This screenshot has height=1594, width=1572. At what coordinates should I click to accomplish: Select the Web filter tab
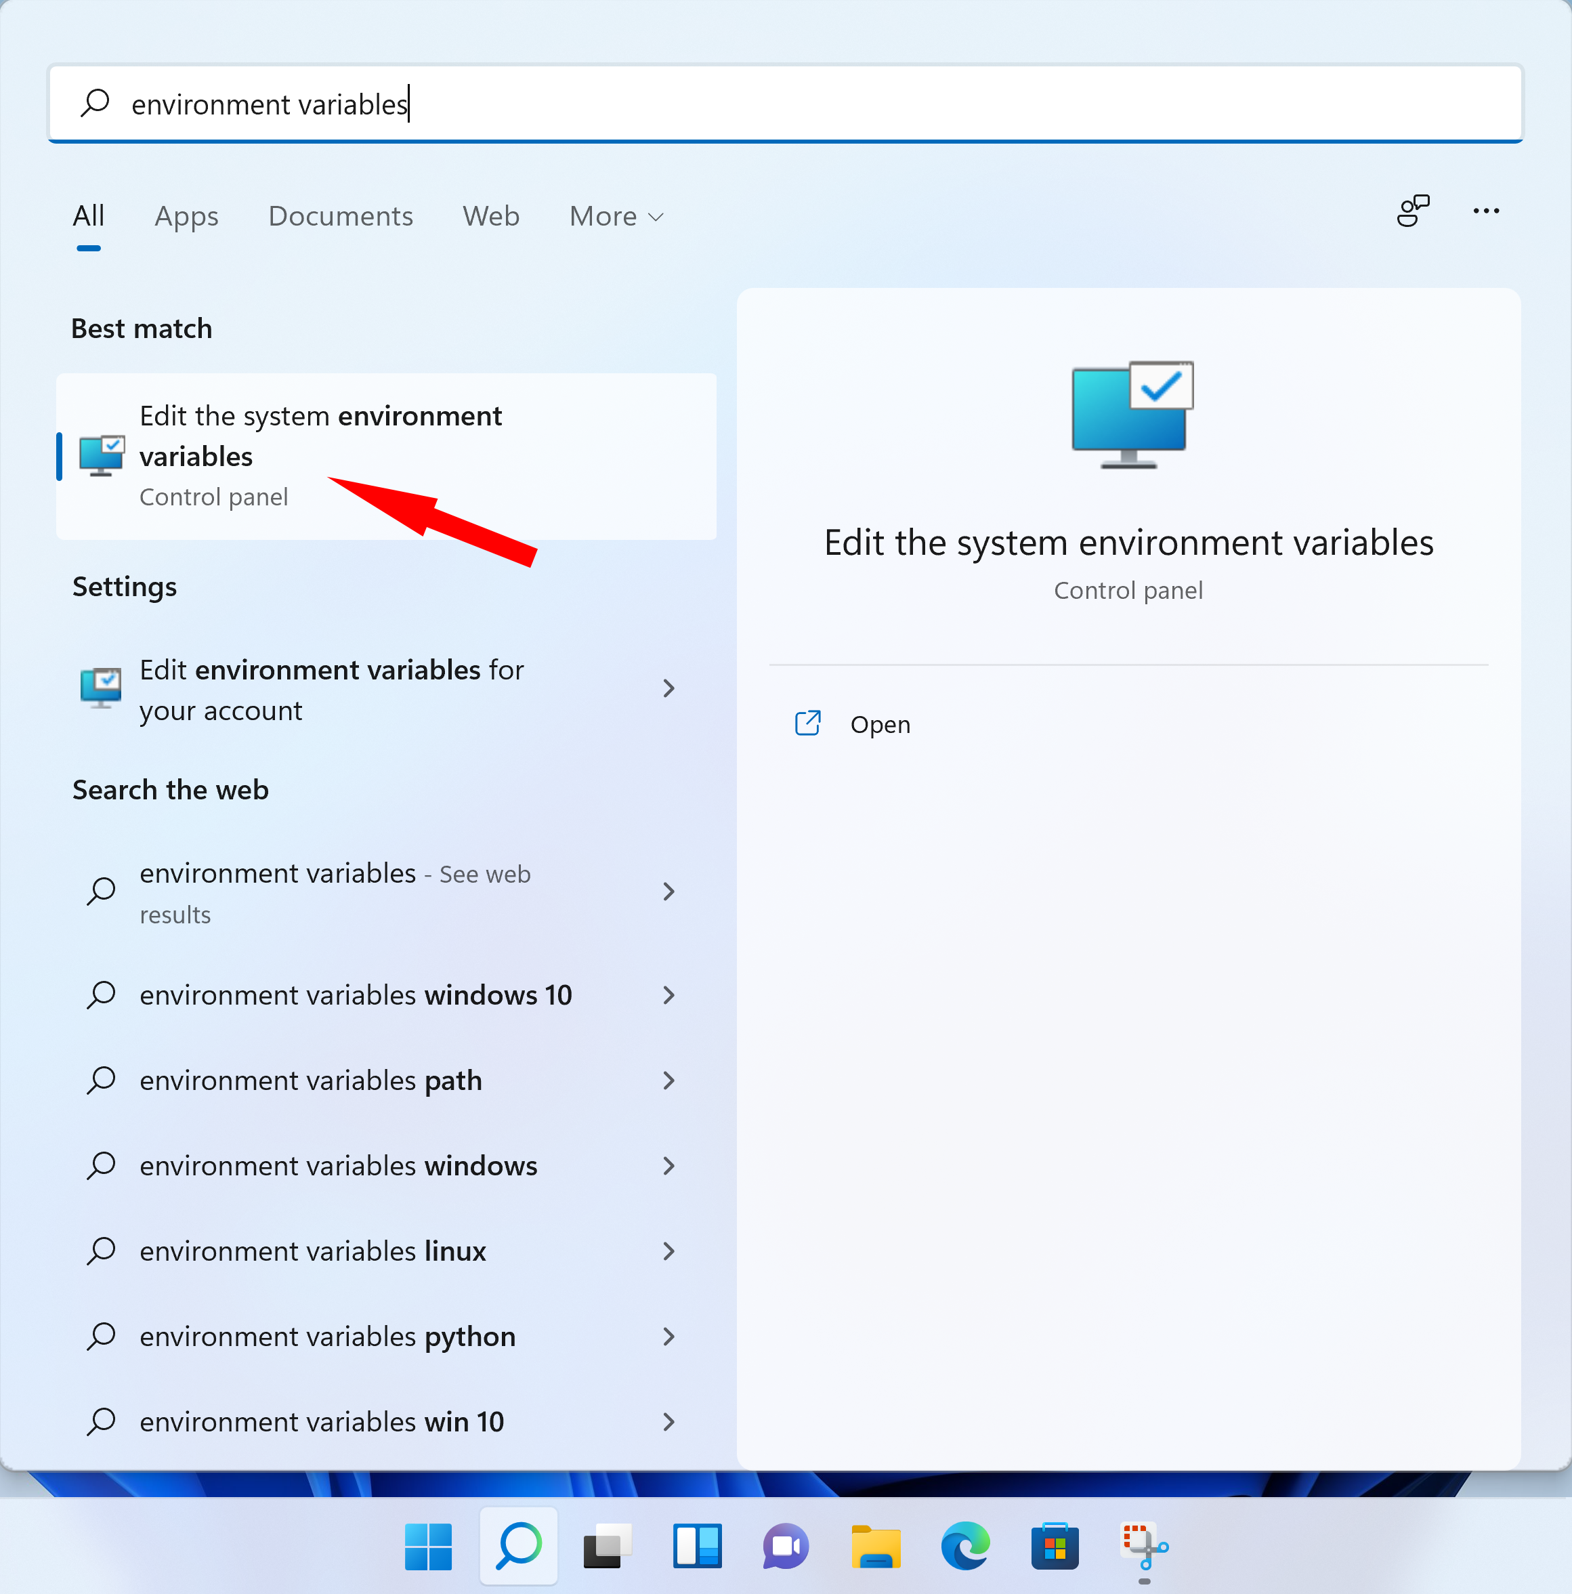point(491,216)
